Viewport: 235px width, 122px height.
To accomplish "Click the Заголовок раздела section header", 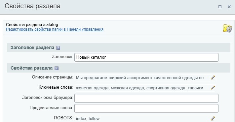I will pyautogui.click(x=119, y=47).
